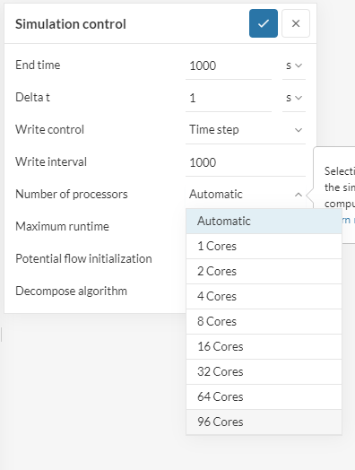Viewport: 355px width, 470px height.
Task: Select 16 Cores option
Action: coord(264,347)
